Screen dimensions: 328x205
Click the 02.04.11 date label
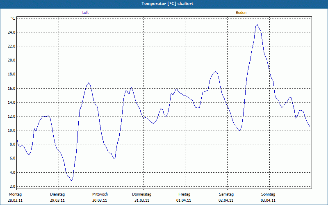click(226, 200)
